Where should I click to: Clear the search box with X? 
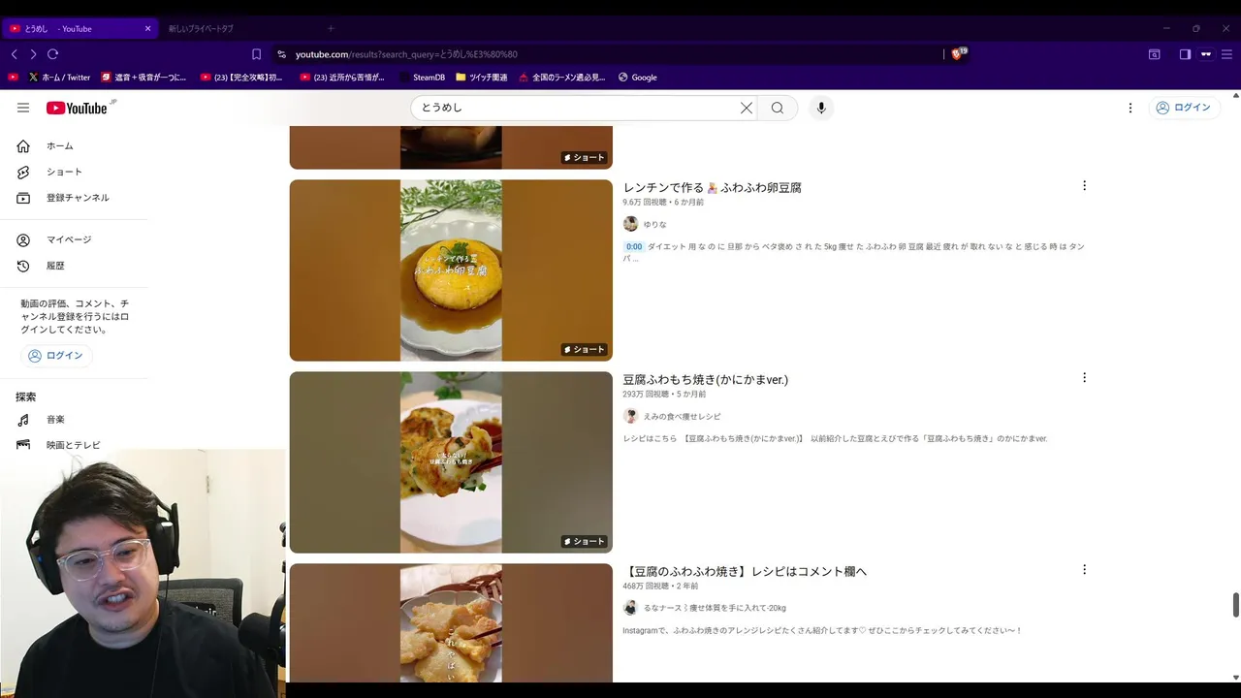pyautogui.click(x=747, y=108)
